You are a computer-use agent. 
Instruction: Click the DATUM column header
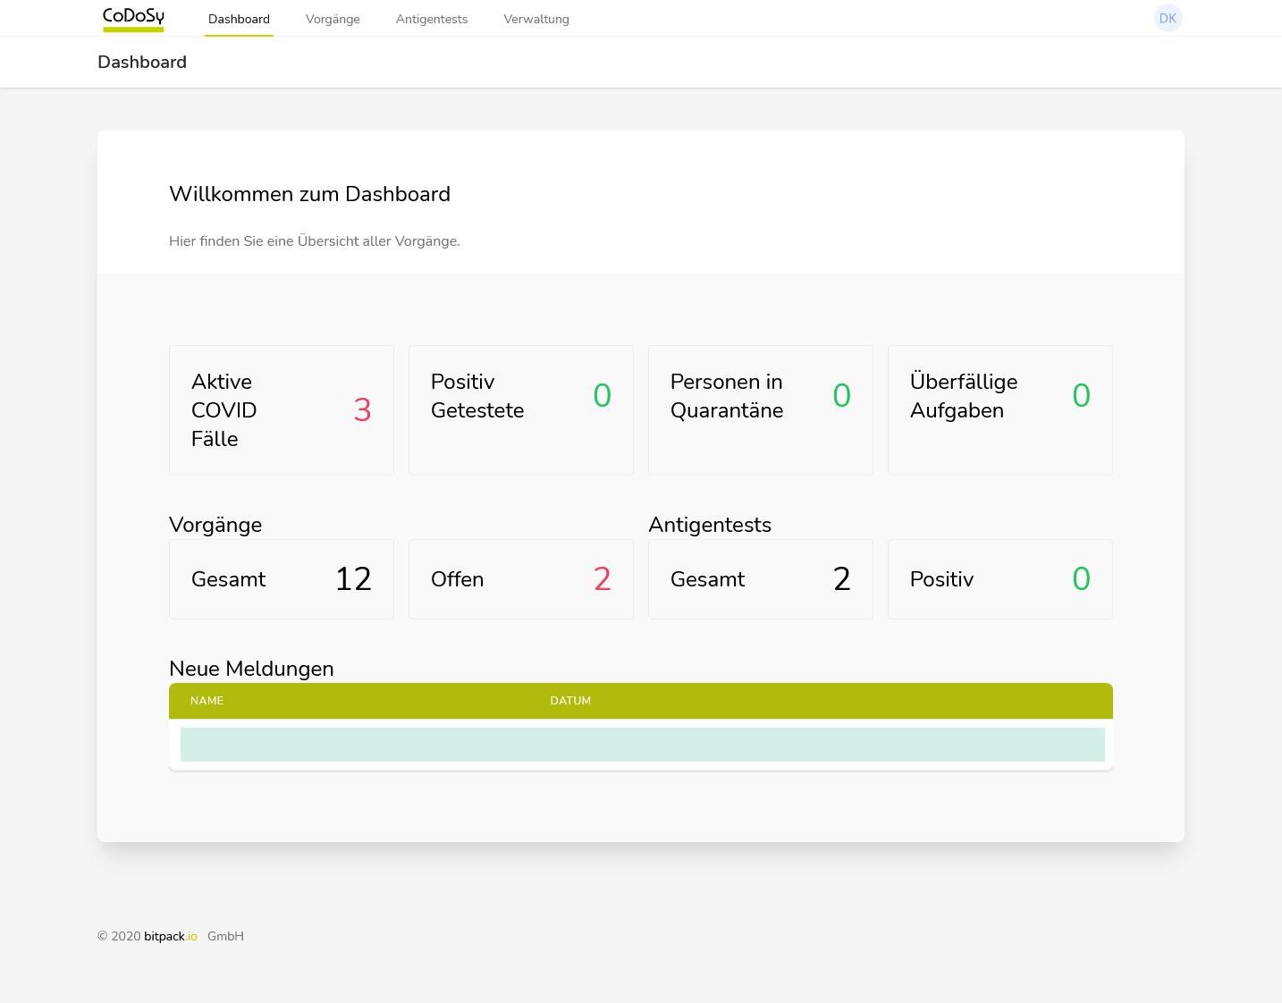570,701
